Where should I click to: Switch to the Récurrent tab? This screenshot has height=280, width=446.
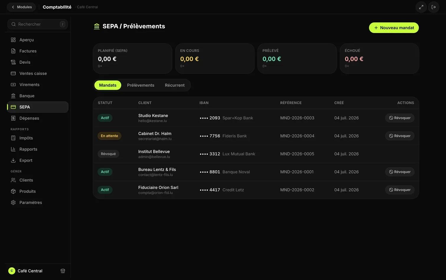pyautogui.click(x=175, y=85)
